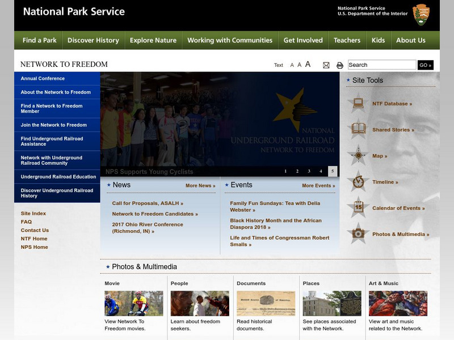Open About the Network to Freedom
This screenshot has width=454, height=340.
tap(57, 92)
